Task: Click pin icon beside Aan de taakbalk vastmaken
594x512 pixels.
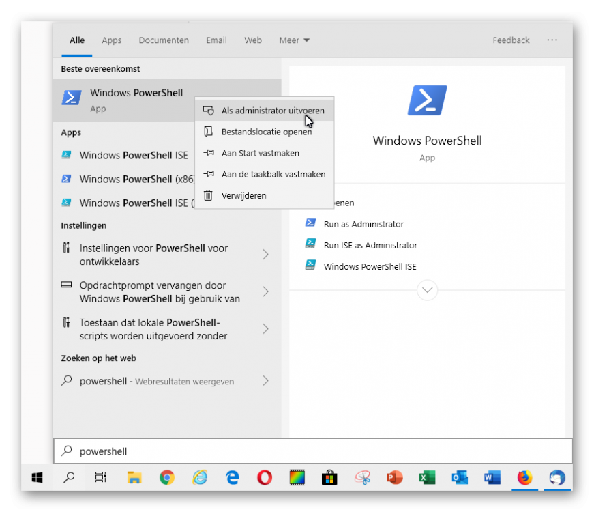Action: [209, 174]
